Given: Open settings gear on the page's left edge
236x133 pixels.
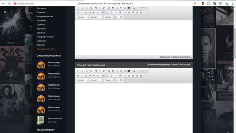Looking at the screenshot, I should 5,12.
